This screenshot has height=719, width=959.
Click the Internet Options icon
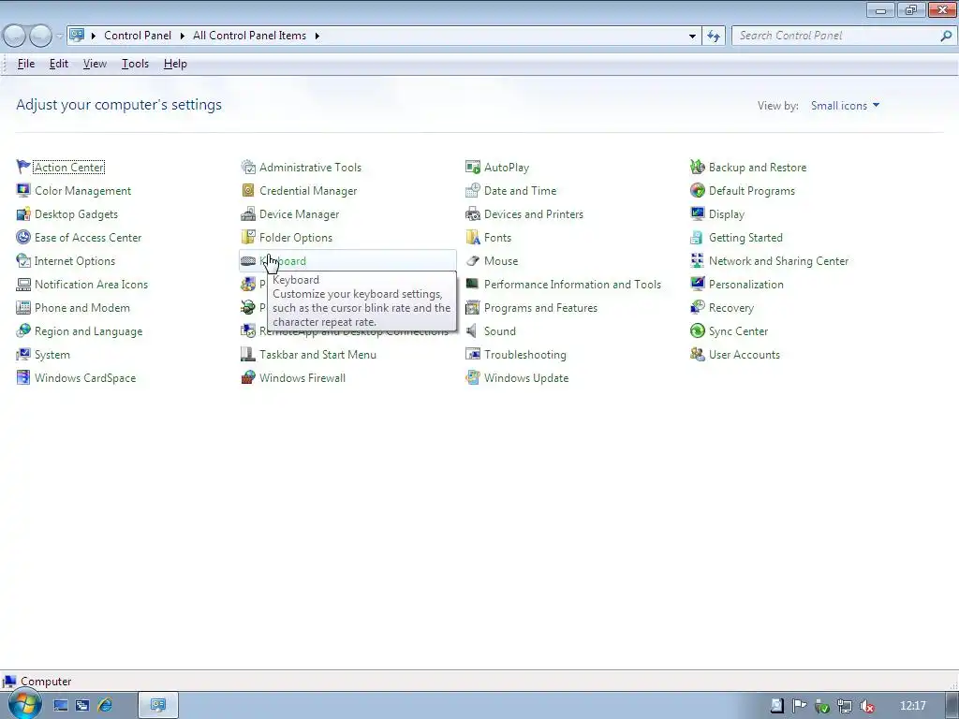[x=23, y=260]
